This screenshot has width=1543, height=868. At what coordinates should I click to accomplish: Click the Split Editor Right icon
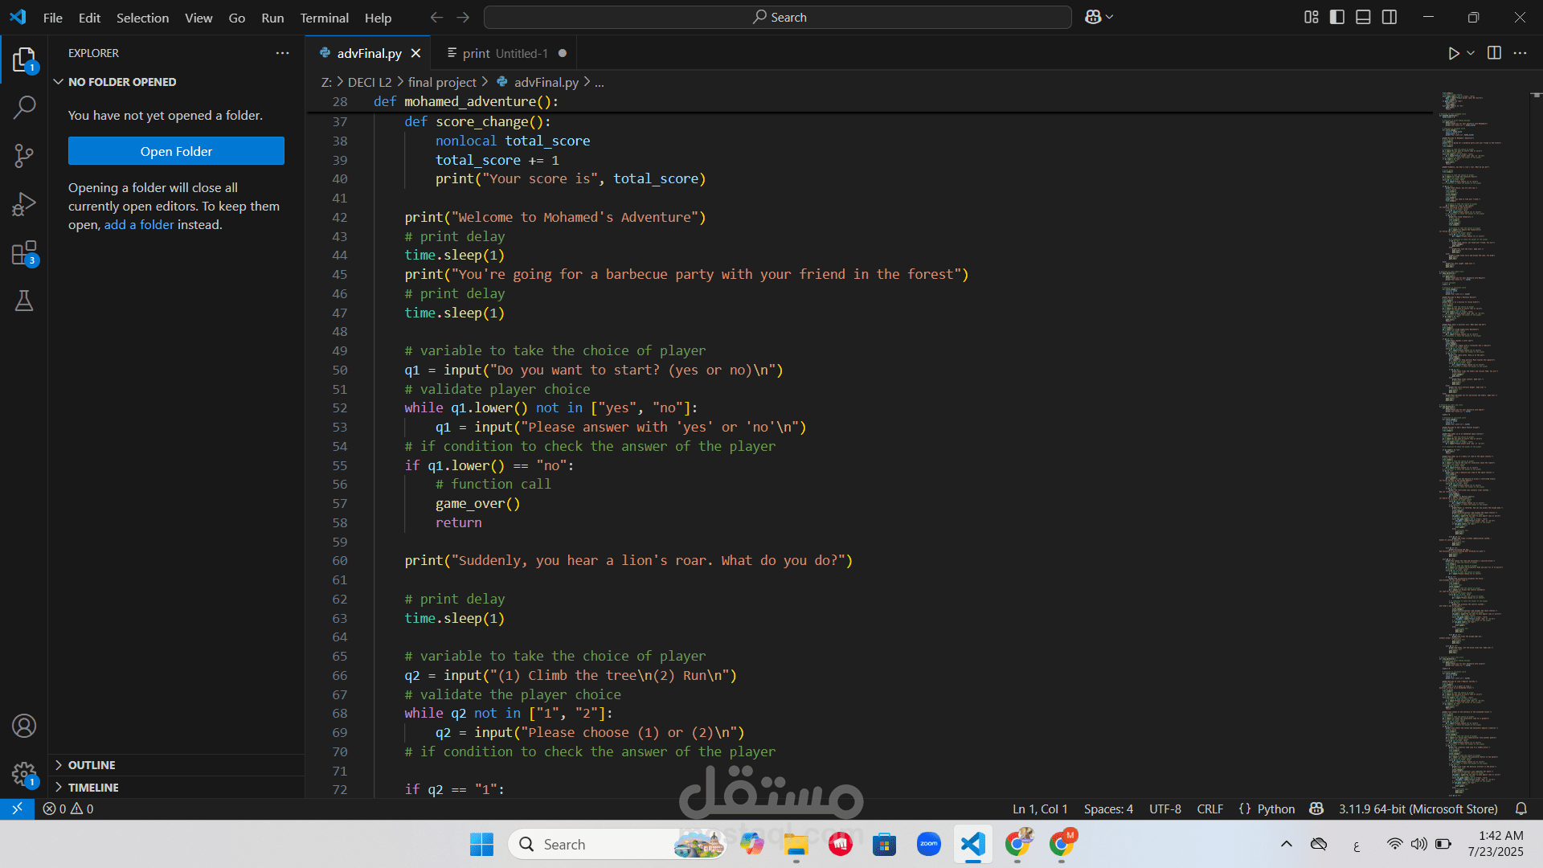click(x=1494, y=53)
